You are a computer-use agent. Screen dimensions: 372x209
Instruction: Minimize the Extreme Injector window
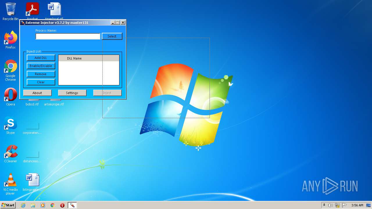pyautogui.click(x=113, y=23)
